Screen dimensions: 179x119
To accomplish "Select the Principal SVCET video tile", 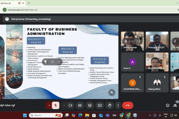I will 157,41.
